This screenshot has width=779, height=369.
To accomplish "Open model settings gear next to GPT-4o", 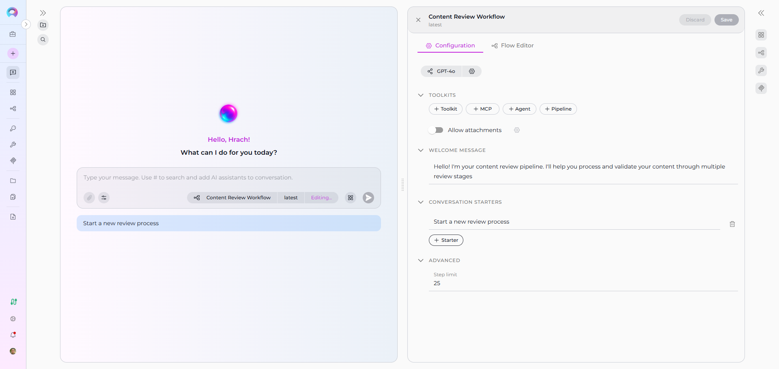I will [471, 71].
